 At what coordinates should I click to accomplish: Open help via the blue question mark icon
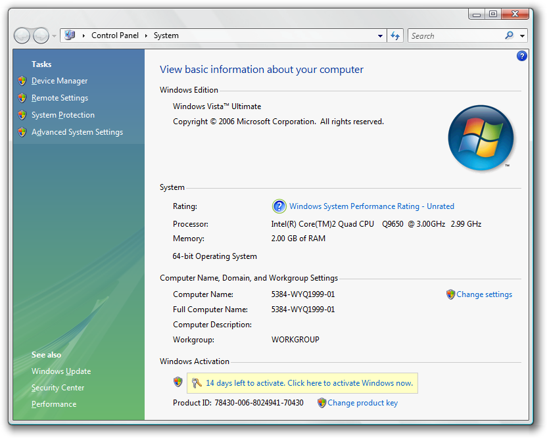tap(522, 56)
